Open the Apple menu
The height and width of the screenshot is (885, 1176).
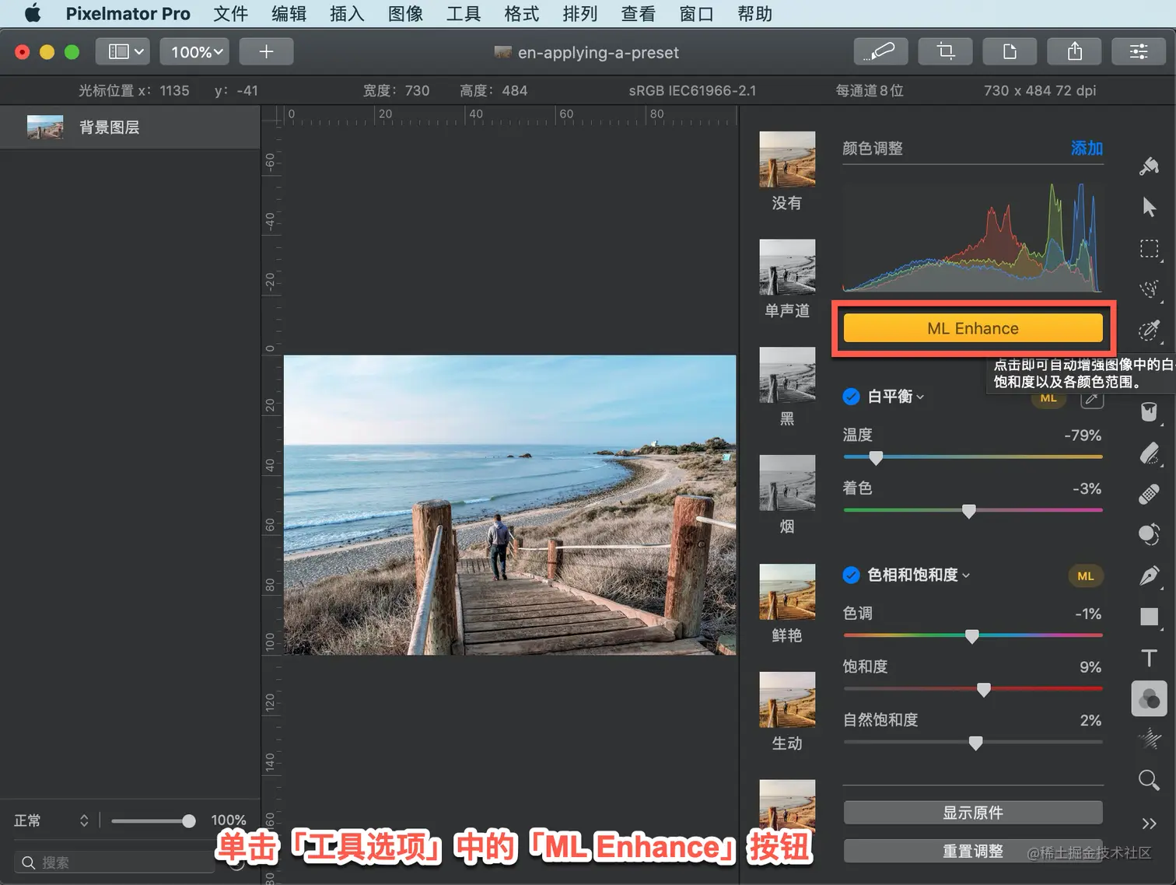pos(33,13)
